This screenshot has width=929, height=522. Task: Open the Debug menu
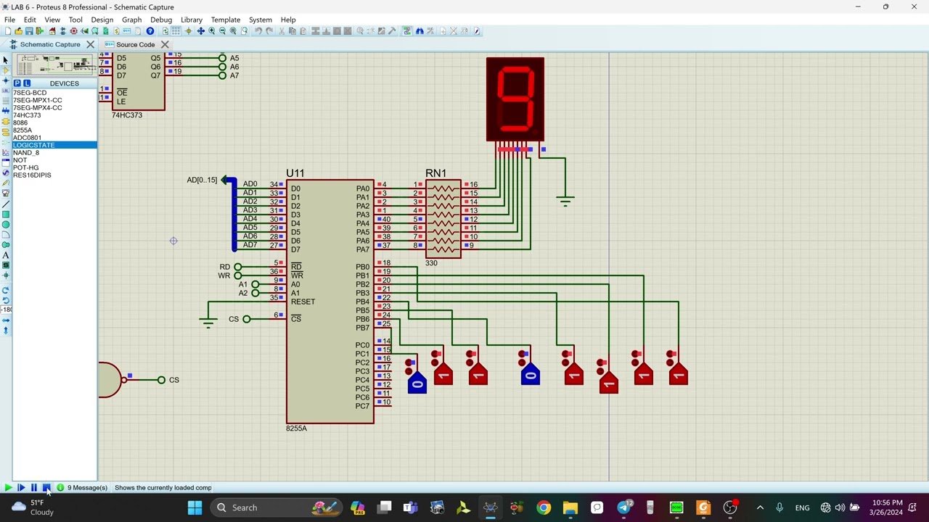tap(160, 20)
